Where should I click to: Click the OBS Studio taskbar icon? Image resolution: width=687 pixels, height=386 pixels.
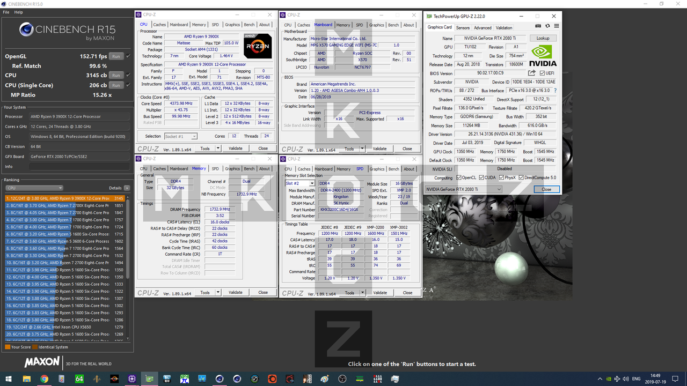click(342, 379)
